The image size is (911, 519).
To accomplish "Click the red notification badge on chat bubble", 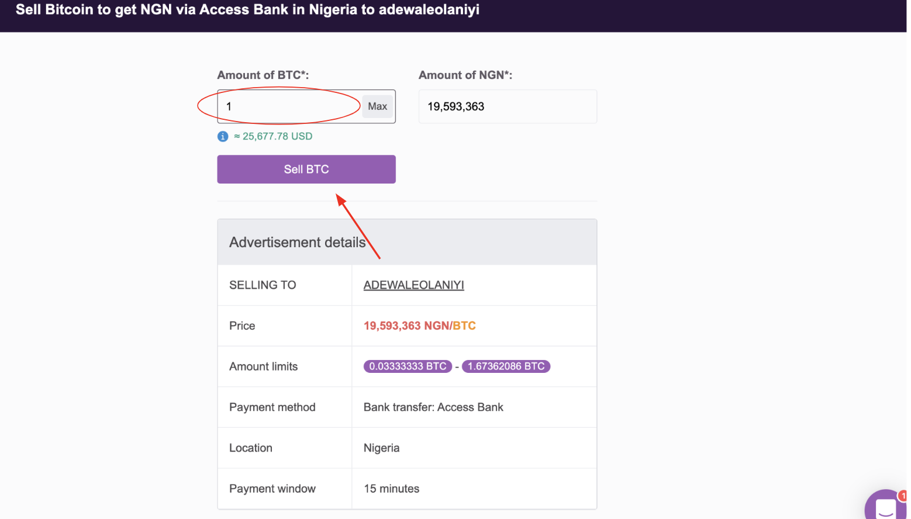I will coord(903,494).
